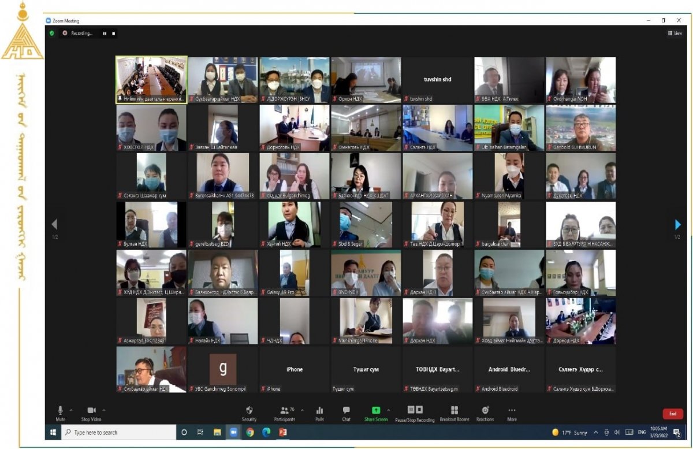The image size is (693, 449).
Task: Open the View layout menu
Action: [675, 34]
